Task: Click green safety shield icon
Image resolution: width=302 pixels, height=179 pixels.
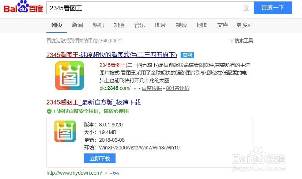Action: coord(49,111)
